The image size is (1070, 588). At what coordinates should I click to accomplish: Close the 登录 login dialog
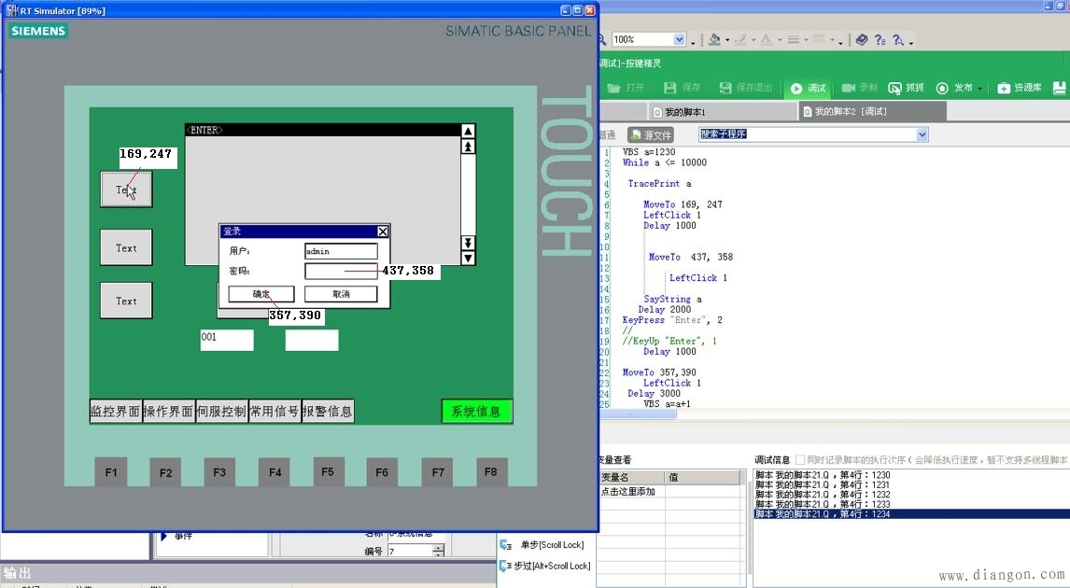pyautogui.click(x=382, y=231)
